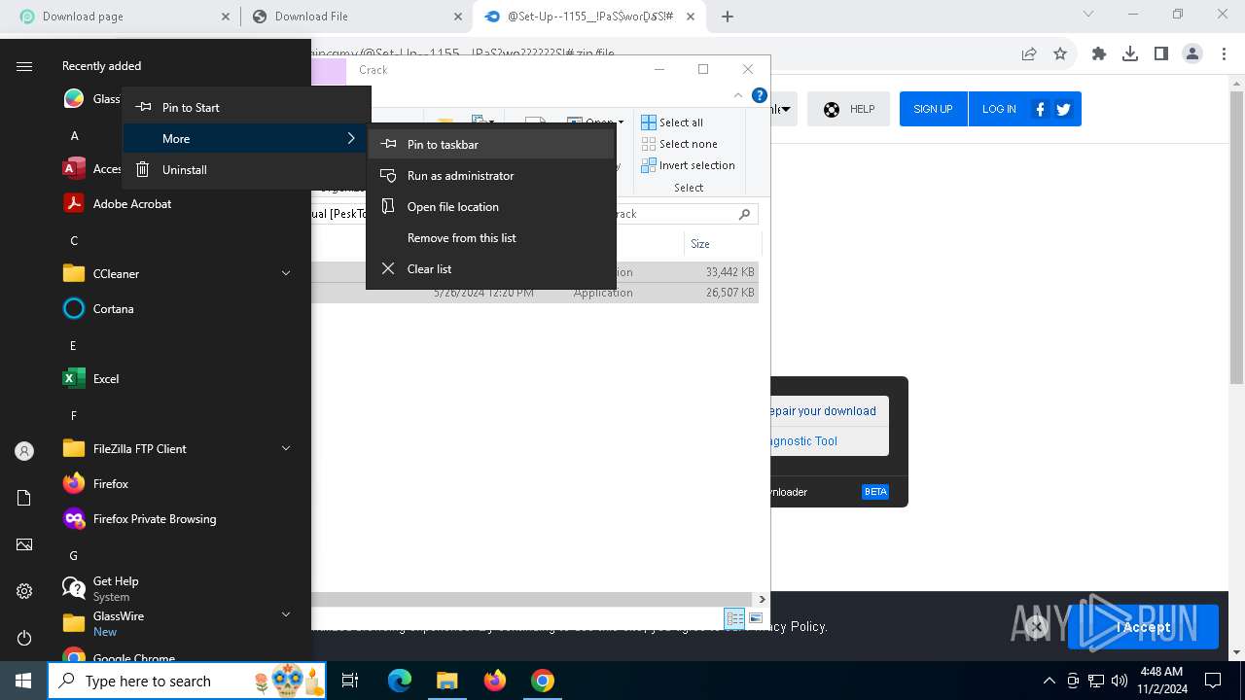
Task: Open Explorer help question mark icon
Action: click(760, 95)
